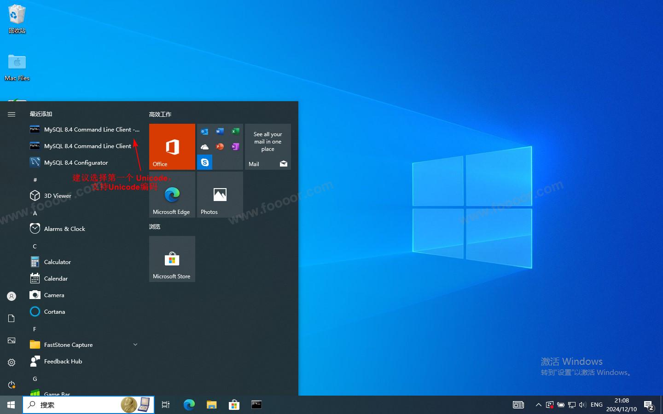Open File Explorer from the taskbar
The image size is (663, 414).
point(211,405)
